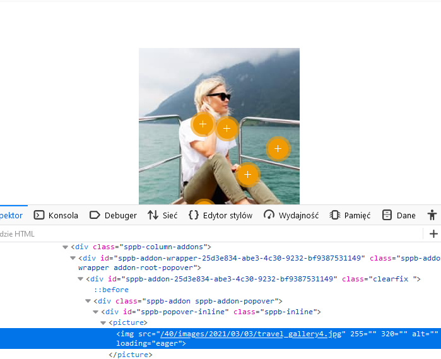Click the Wydajność gauge icon
This screenshot has height=359, width=441.
pyautogui.click(x=269, y=215)
